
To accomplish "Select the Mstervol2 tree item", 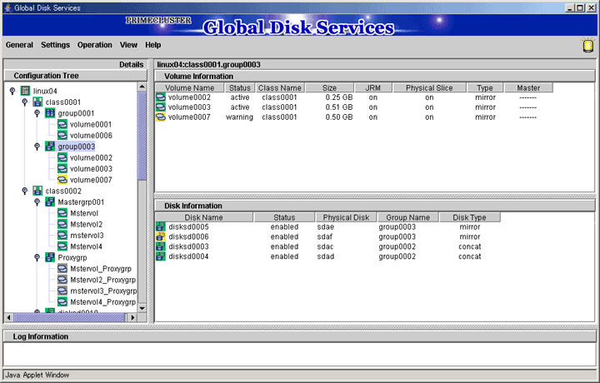I will pyautogui.click(x=87, y=224).
